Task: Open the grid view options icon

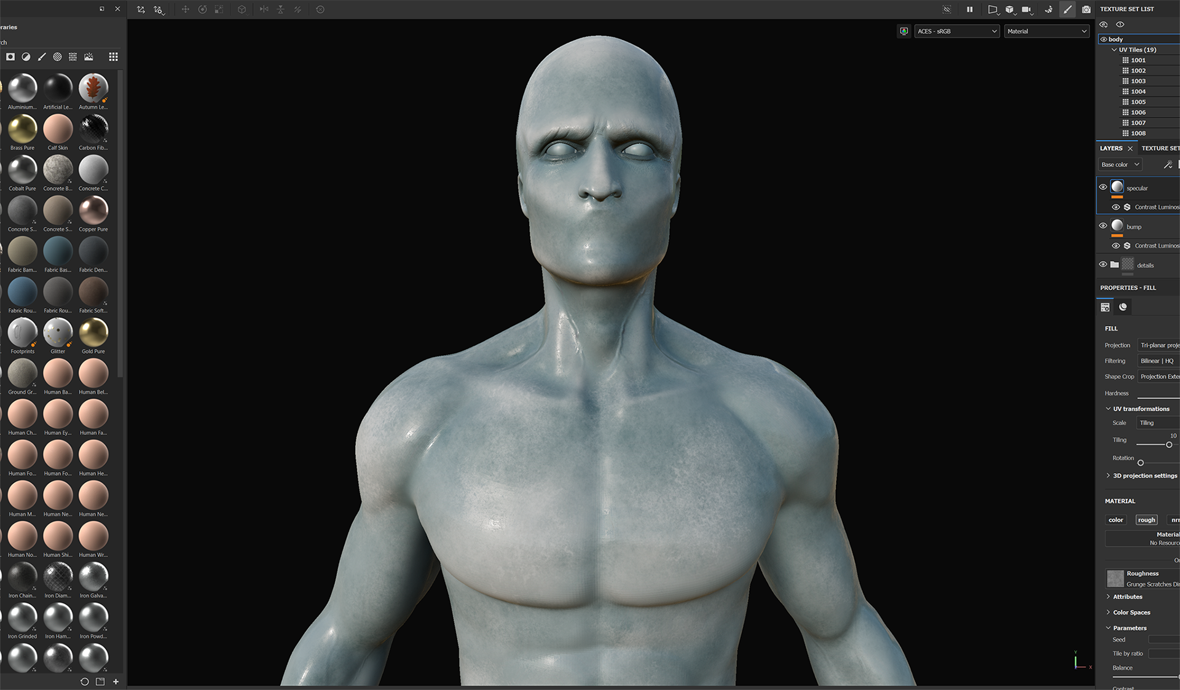Action: (x=113, y=57)
